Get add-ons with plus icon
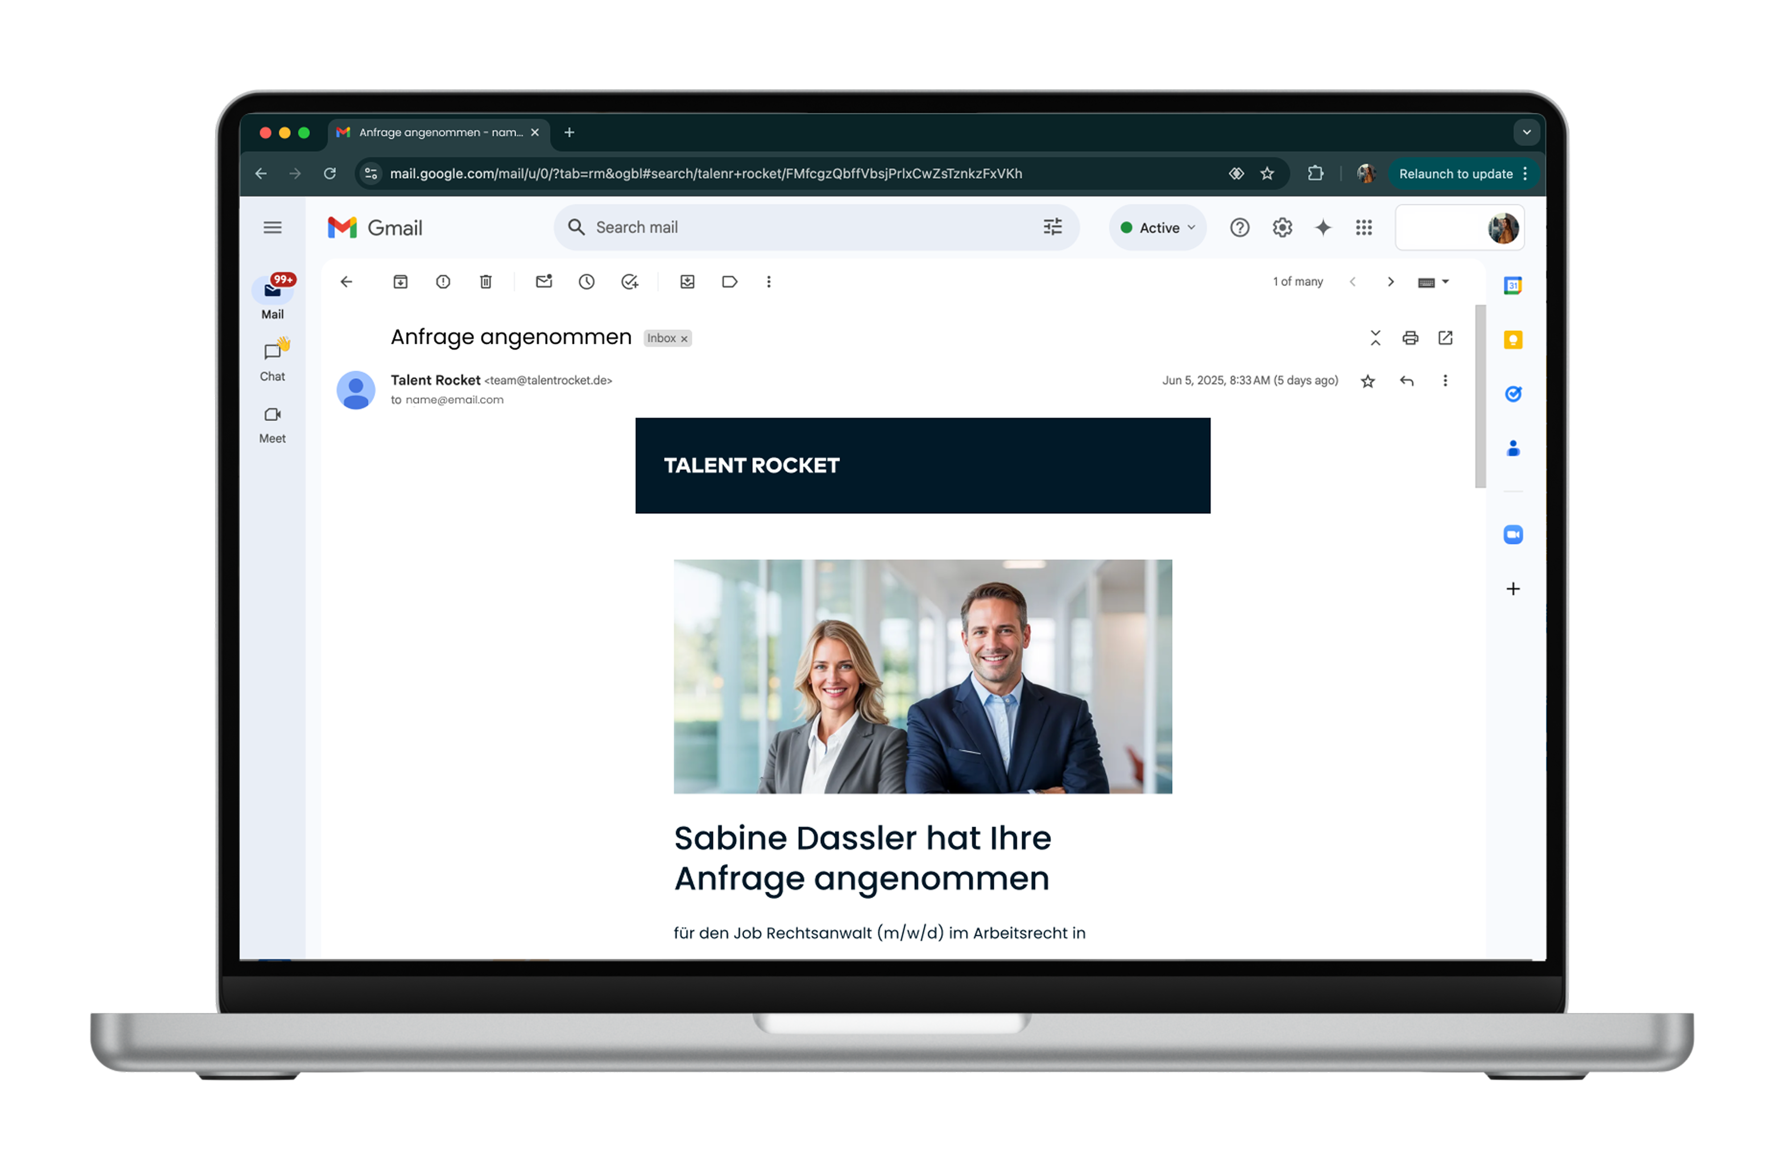This screenshot has width=1784, height=1170. pyautogui.click(x=1513, y=589)
